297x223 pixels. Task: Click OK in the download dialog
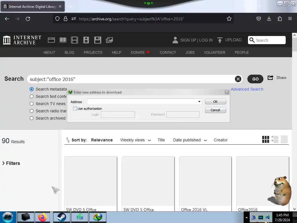[215, 102]
